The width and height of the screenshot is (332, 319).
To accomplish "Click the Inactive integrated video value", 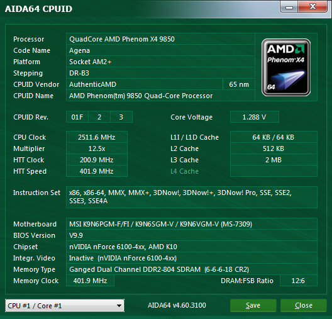I will coord(192,258).
